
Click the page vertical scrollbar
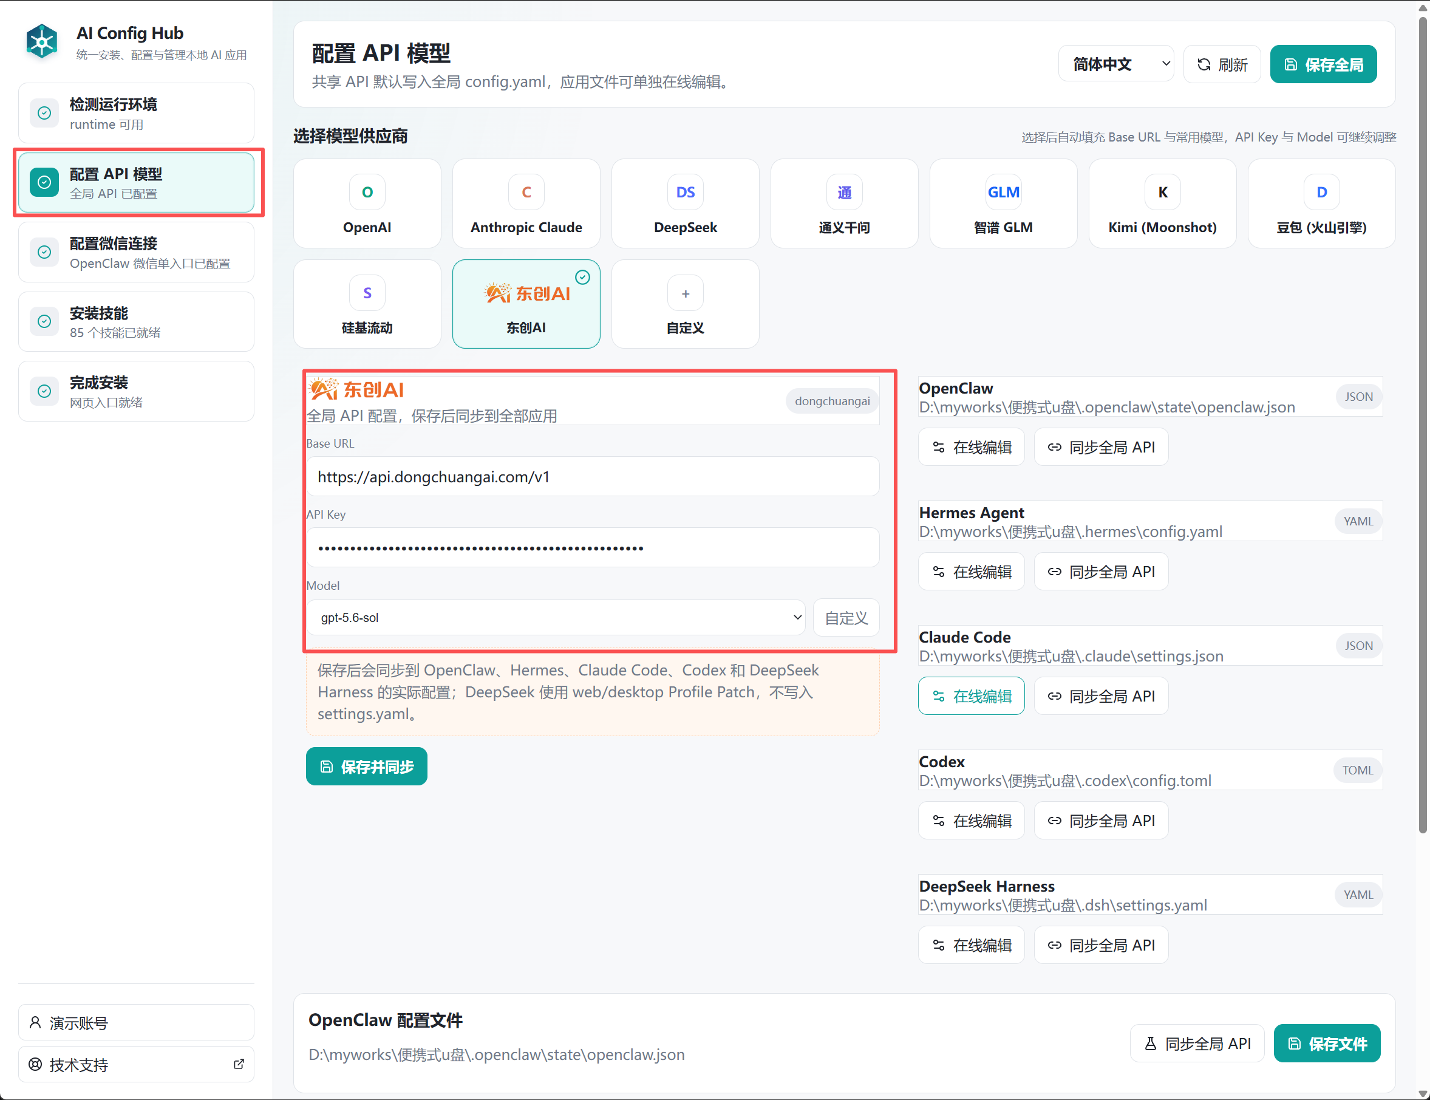tap(1423, 426)
